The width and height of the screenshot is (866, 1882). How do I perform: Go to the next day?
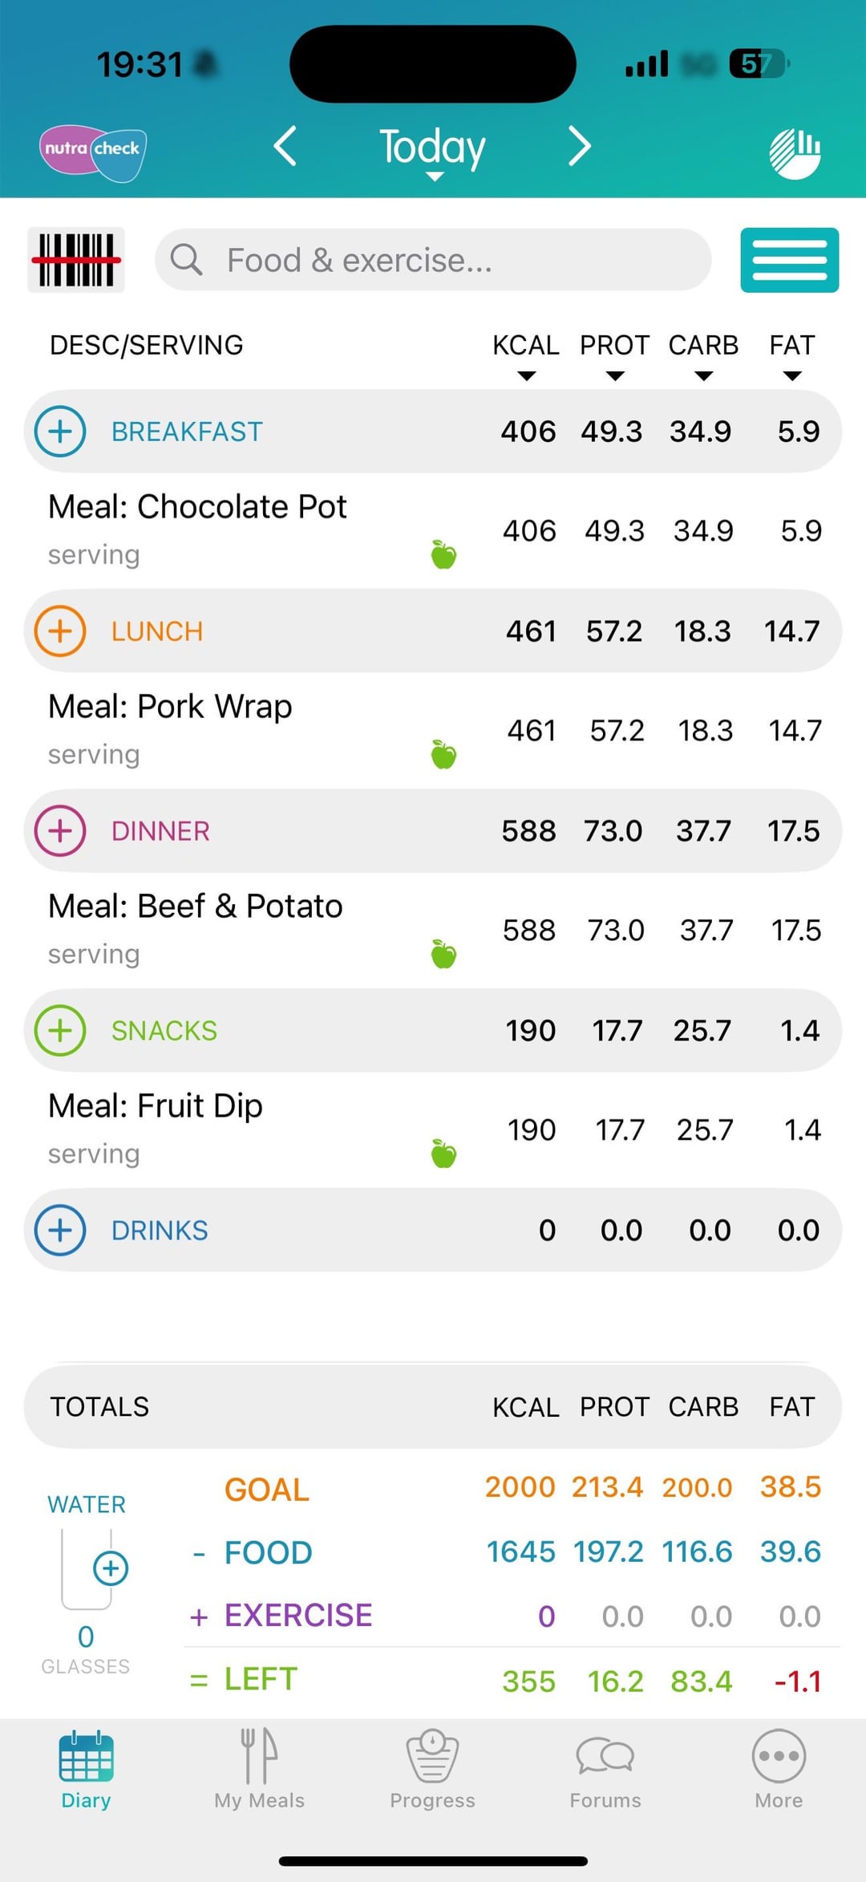coord(579,146)
